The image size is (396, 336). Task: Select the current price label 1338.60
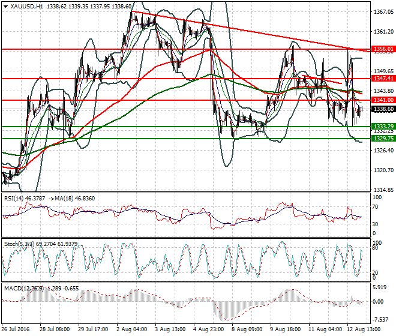click(383, 109)
